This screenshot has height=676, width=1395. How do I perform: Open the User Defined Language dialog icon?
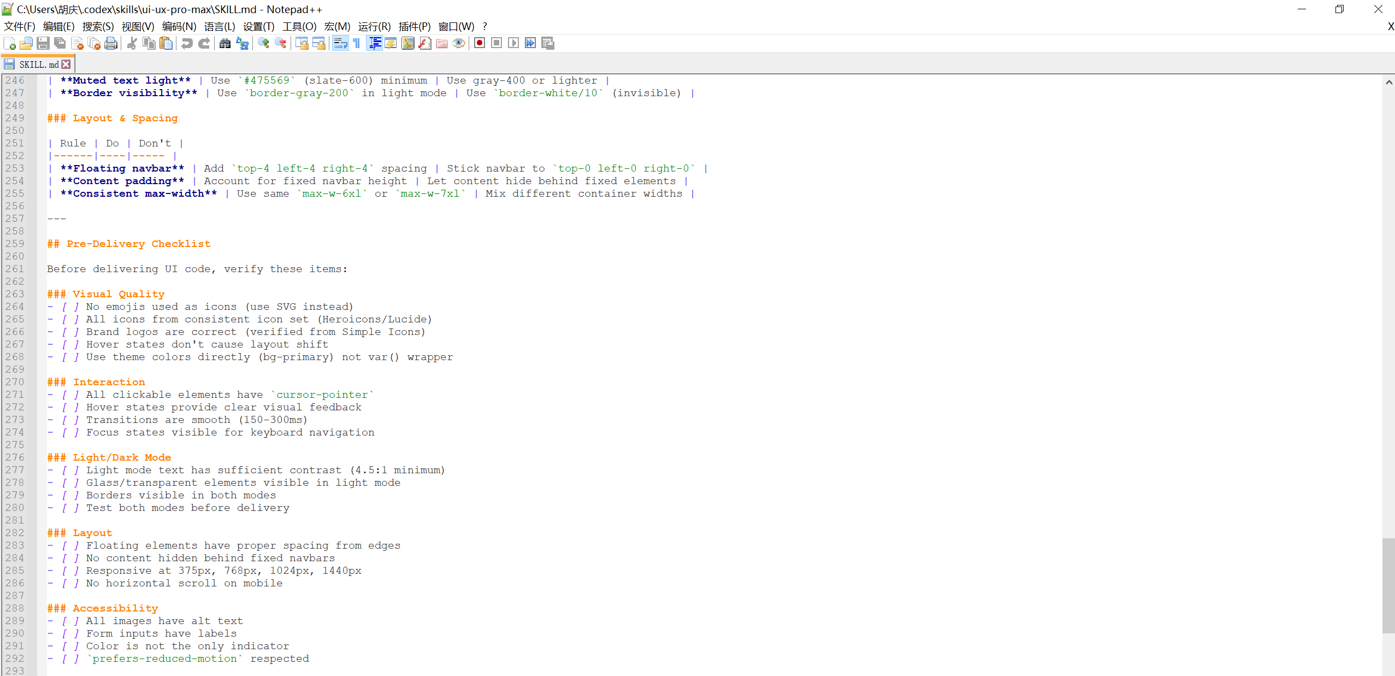coord(391,43)
